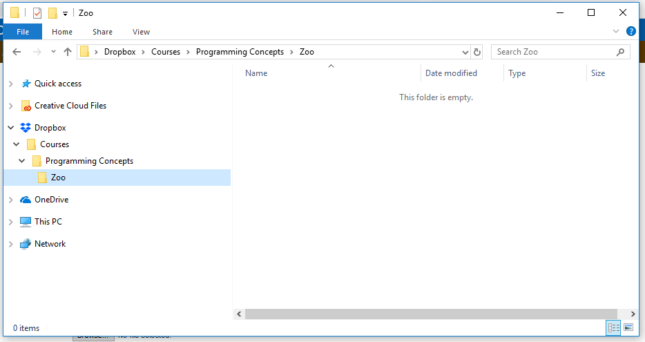
Task: Click Programming Concepts in address breadcrumb
Action: (x=240, y=52)
